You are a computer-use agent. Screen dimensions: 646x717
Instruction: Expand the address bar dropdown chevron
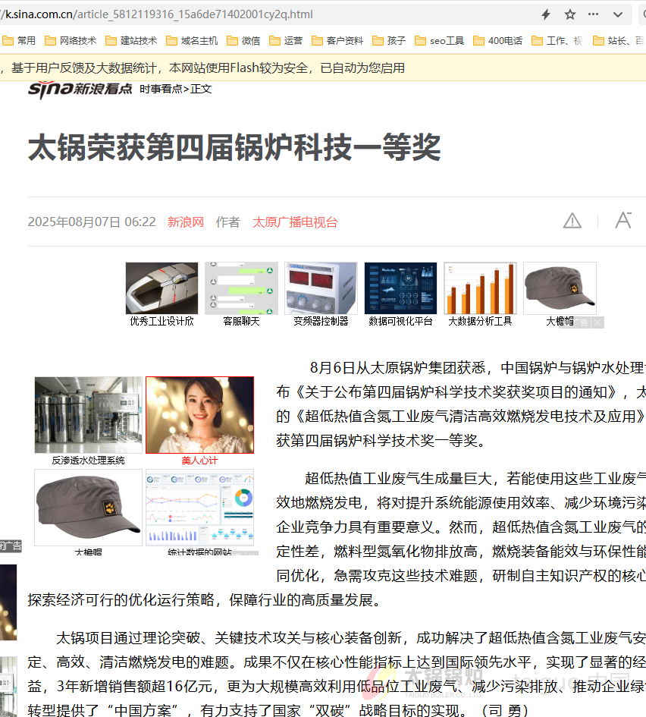[618, 14]
